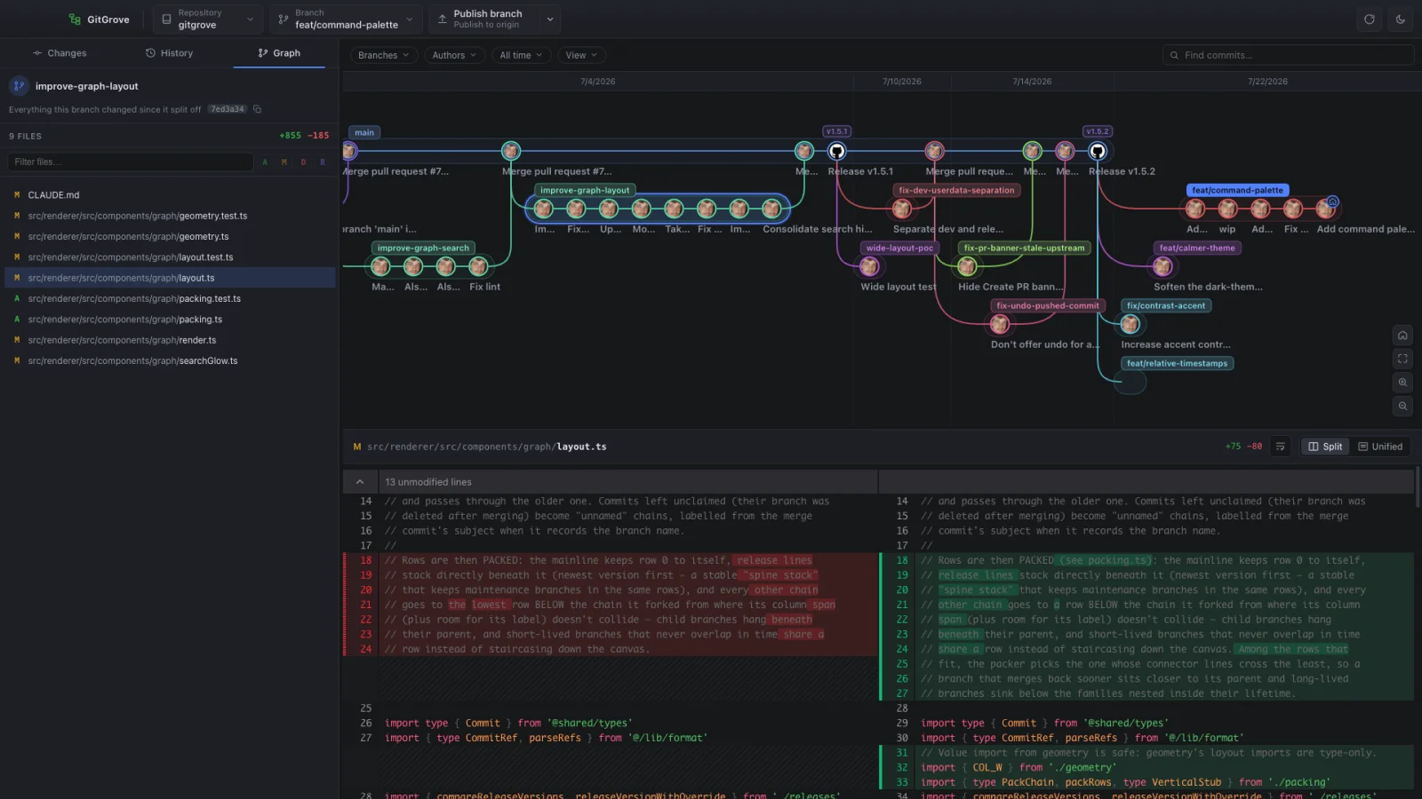Viewport: 1422px width, 799px height.
Task: Open the Authors filter dropdown
Action: (x=454, y=55)
